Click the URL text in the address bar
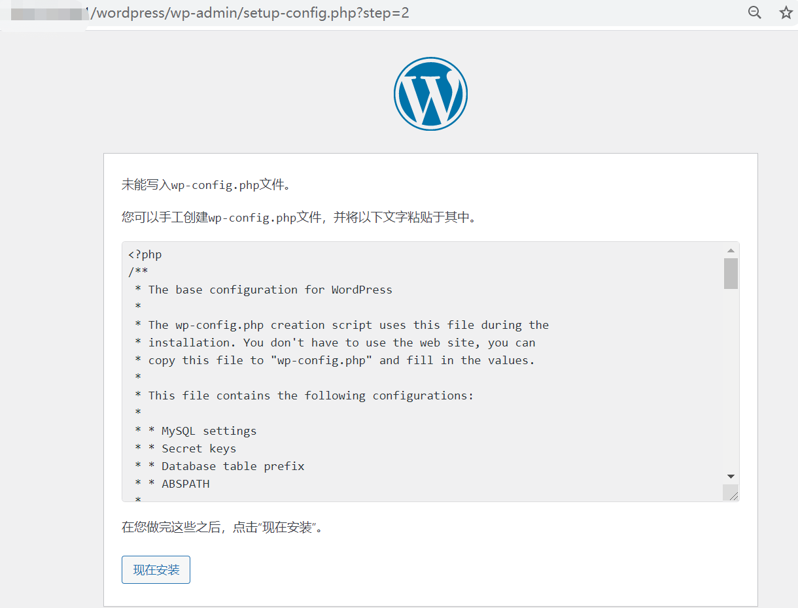Image resolution: width=798 pixels, height=608 pixels. [x=248, y=12]
